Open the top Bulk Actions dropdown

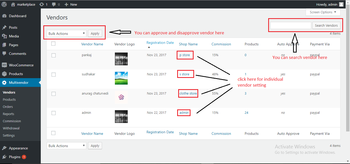[66, 33]
